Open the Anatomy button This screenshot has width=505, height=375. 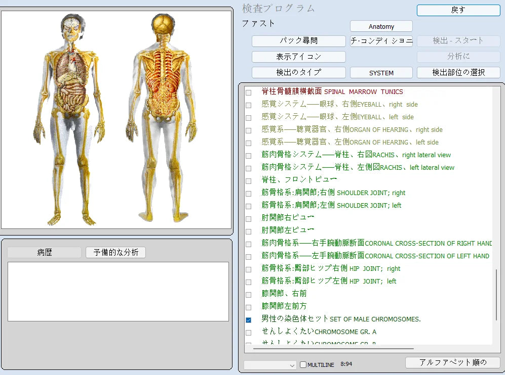[x=381, y=26]
